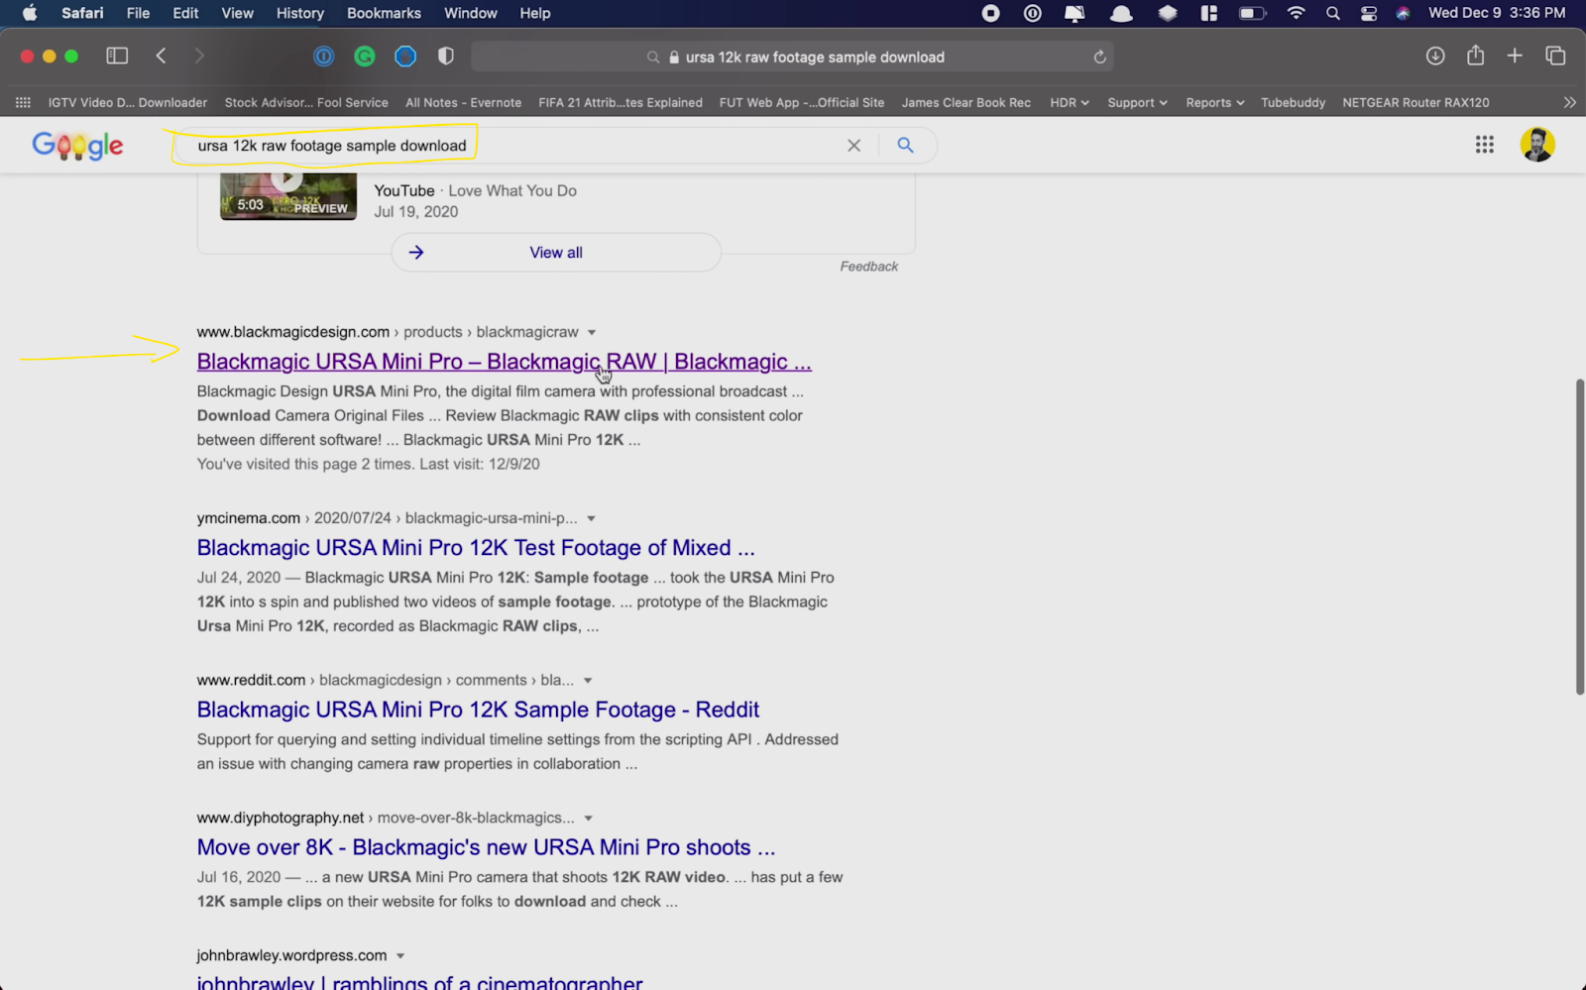The height and width of the screenshot is (990, 1586).
Task: Click the Google search magnifier icon
Action: coord(905,145)
